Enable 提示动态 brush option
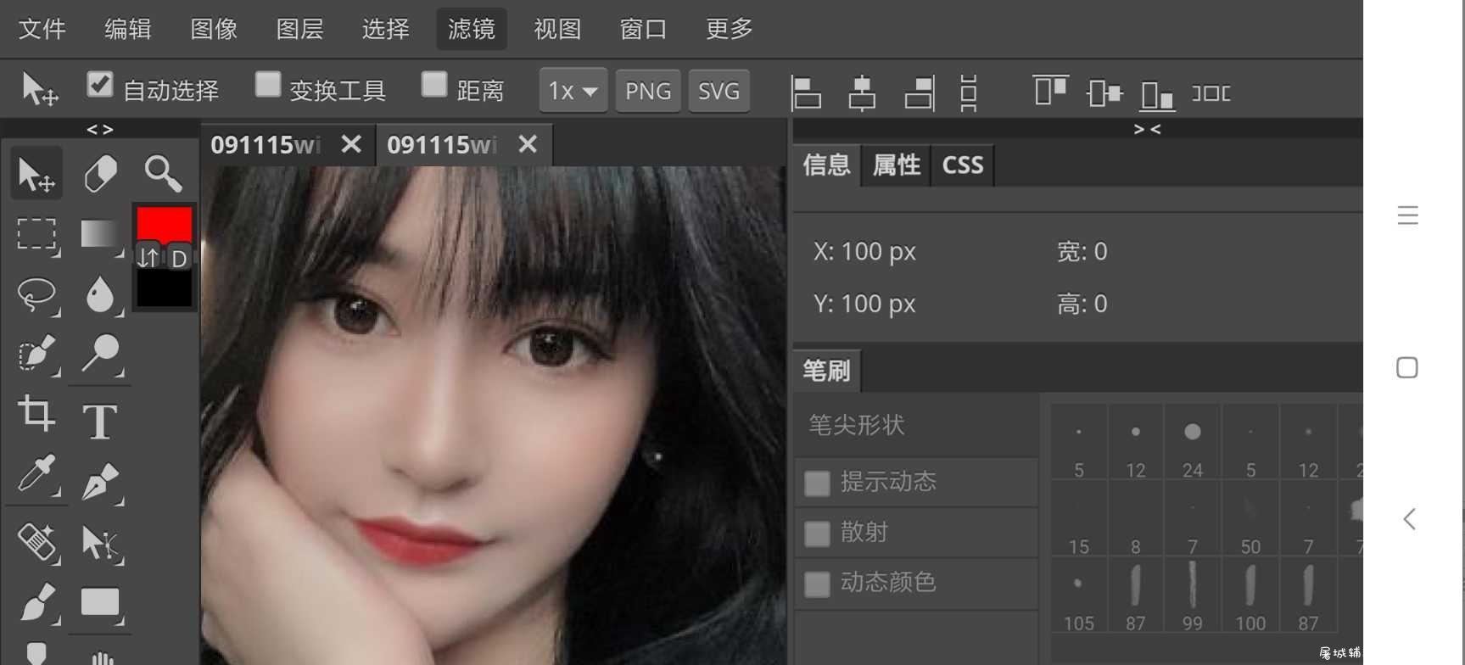 click(x=817, y=483)
